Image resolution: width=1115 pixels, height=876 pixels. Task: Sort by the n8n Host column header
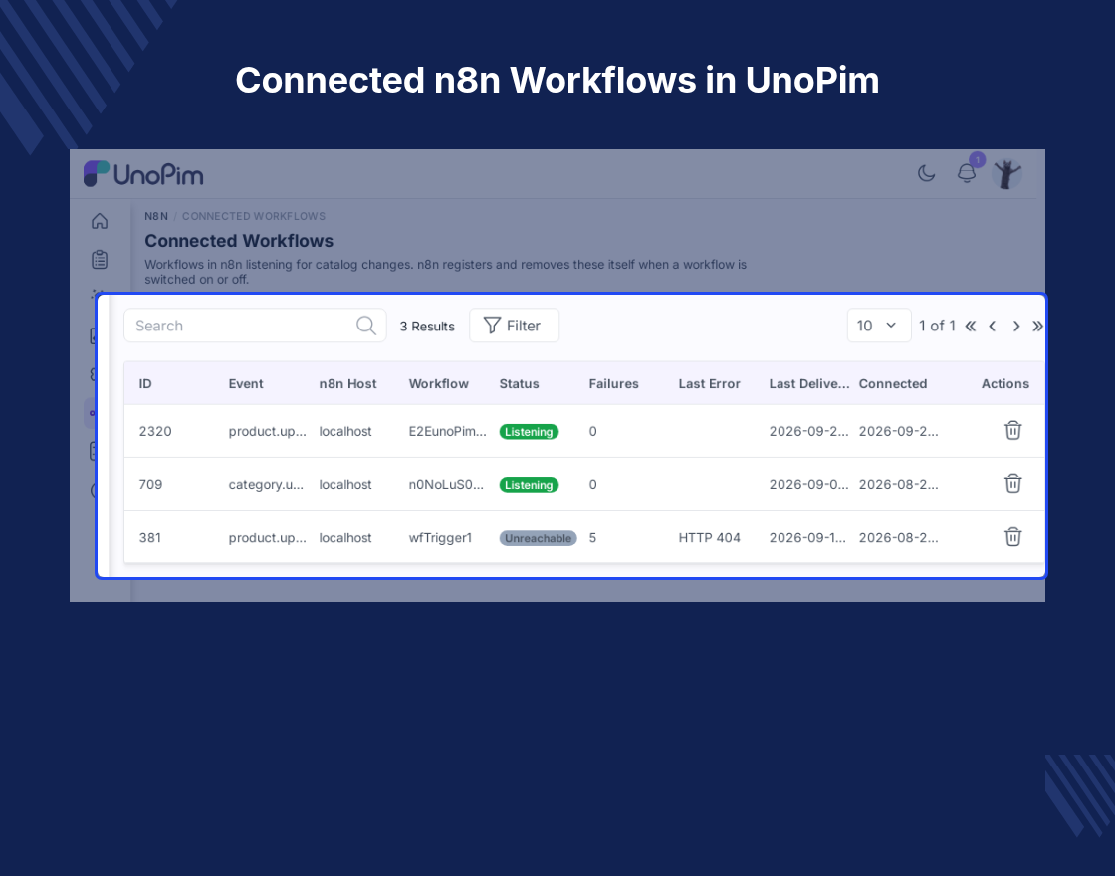347,384
